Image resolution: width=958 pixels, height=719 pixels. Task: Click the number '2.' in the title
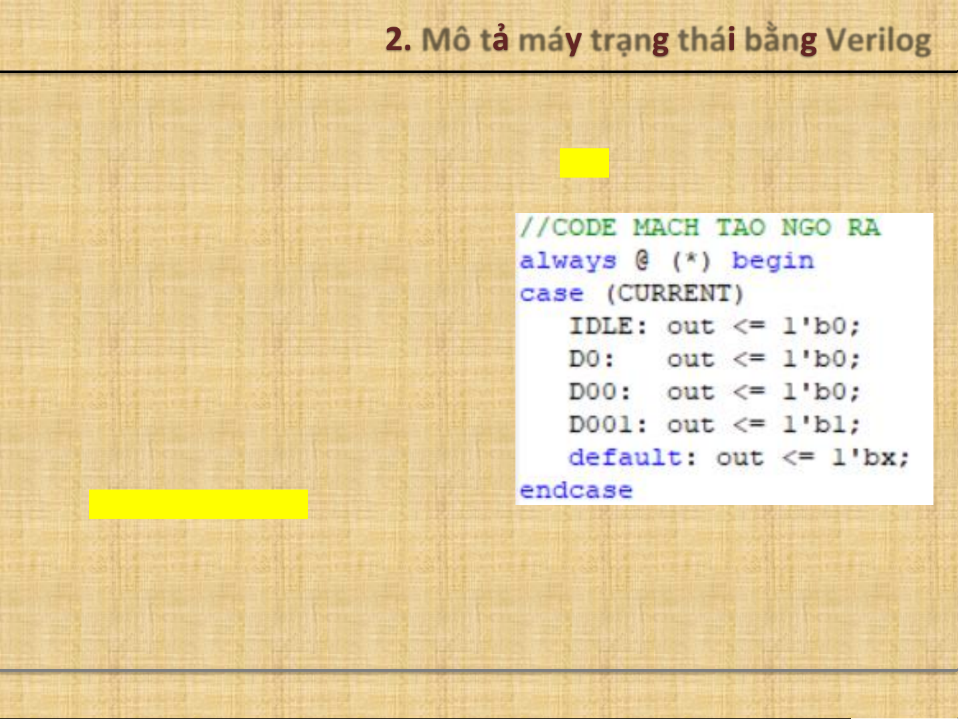(x=398, y=40)
